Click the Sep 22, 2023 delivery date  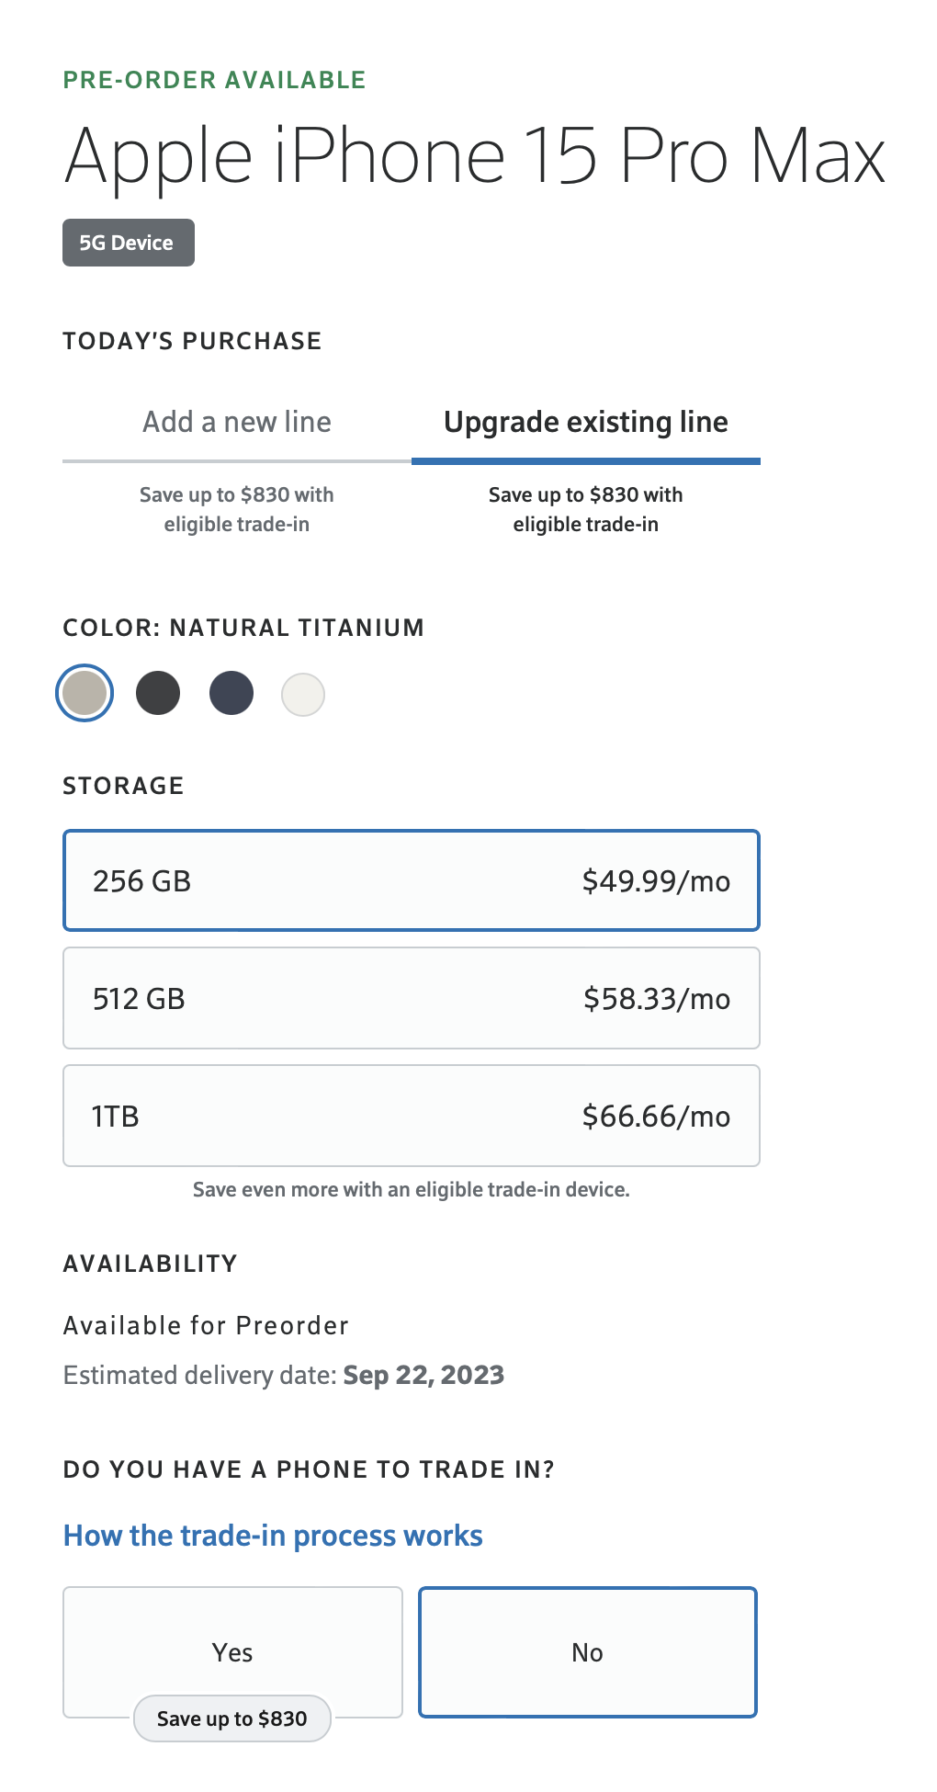point(423,1375)
